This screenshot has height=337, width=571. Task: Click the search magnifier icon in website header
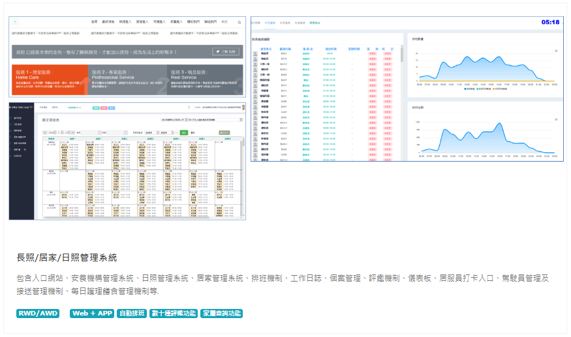(239, 22)
